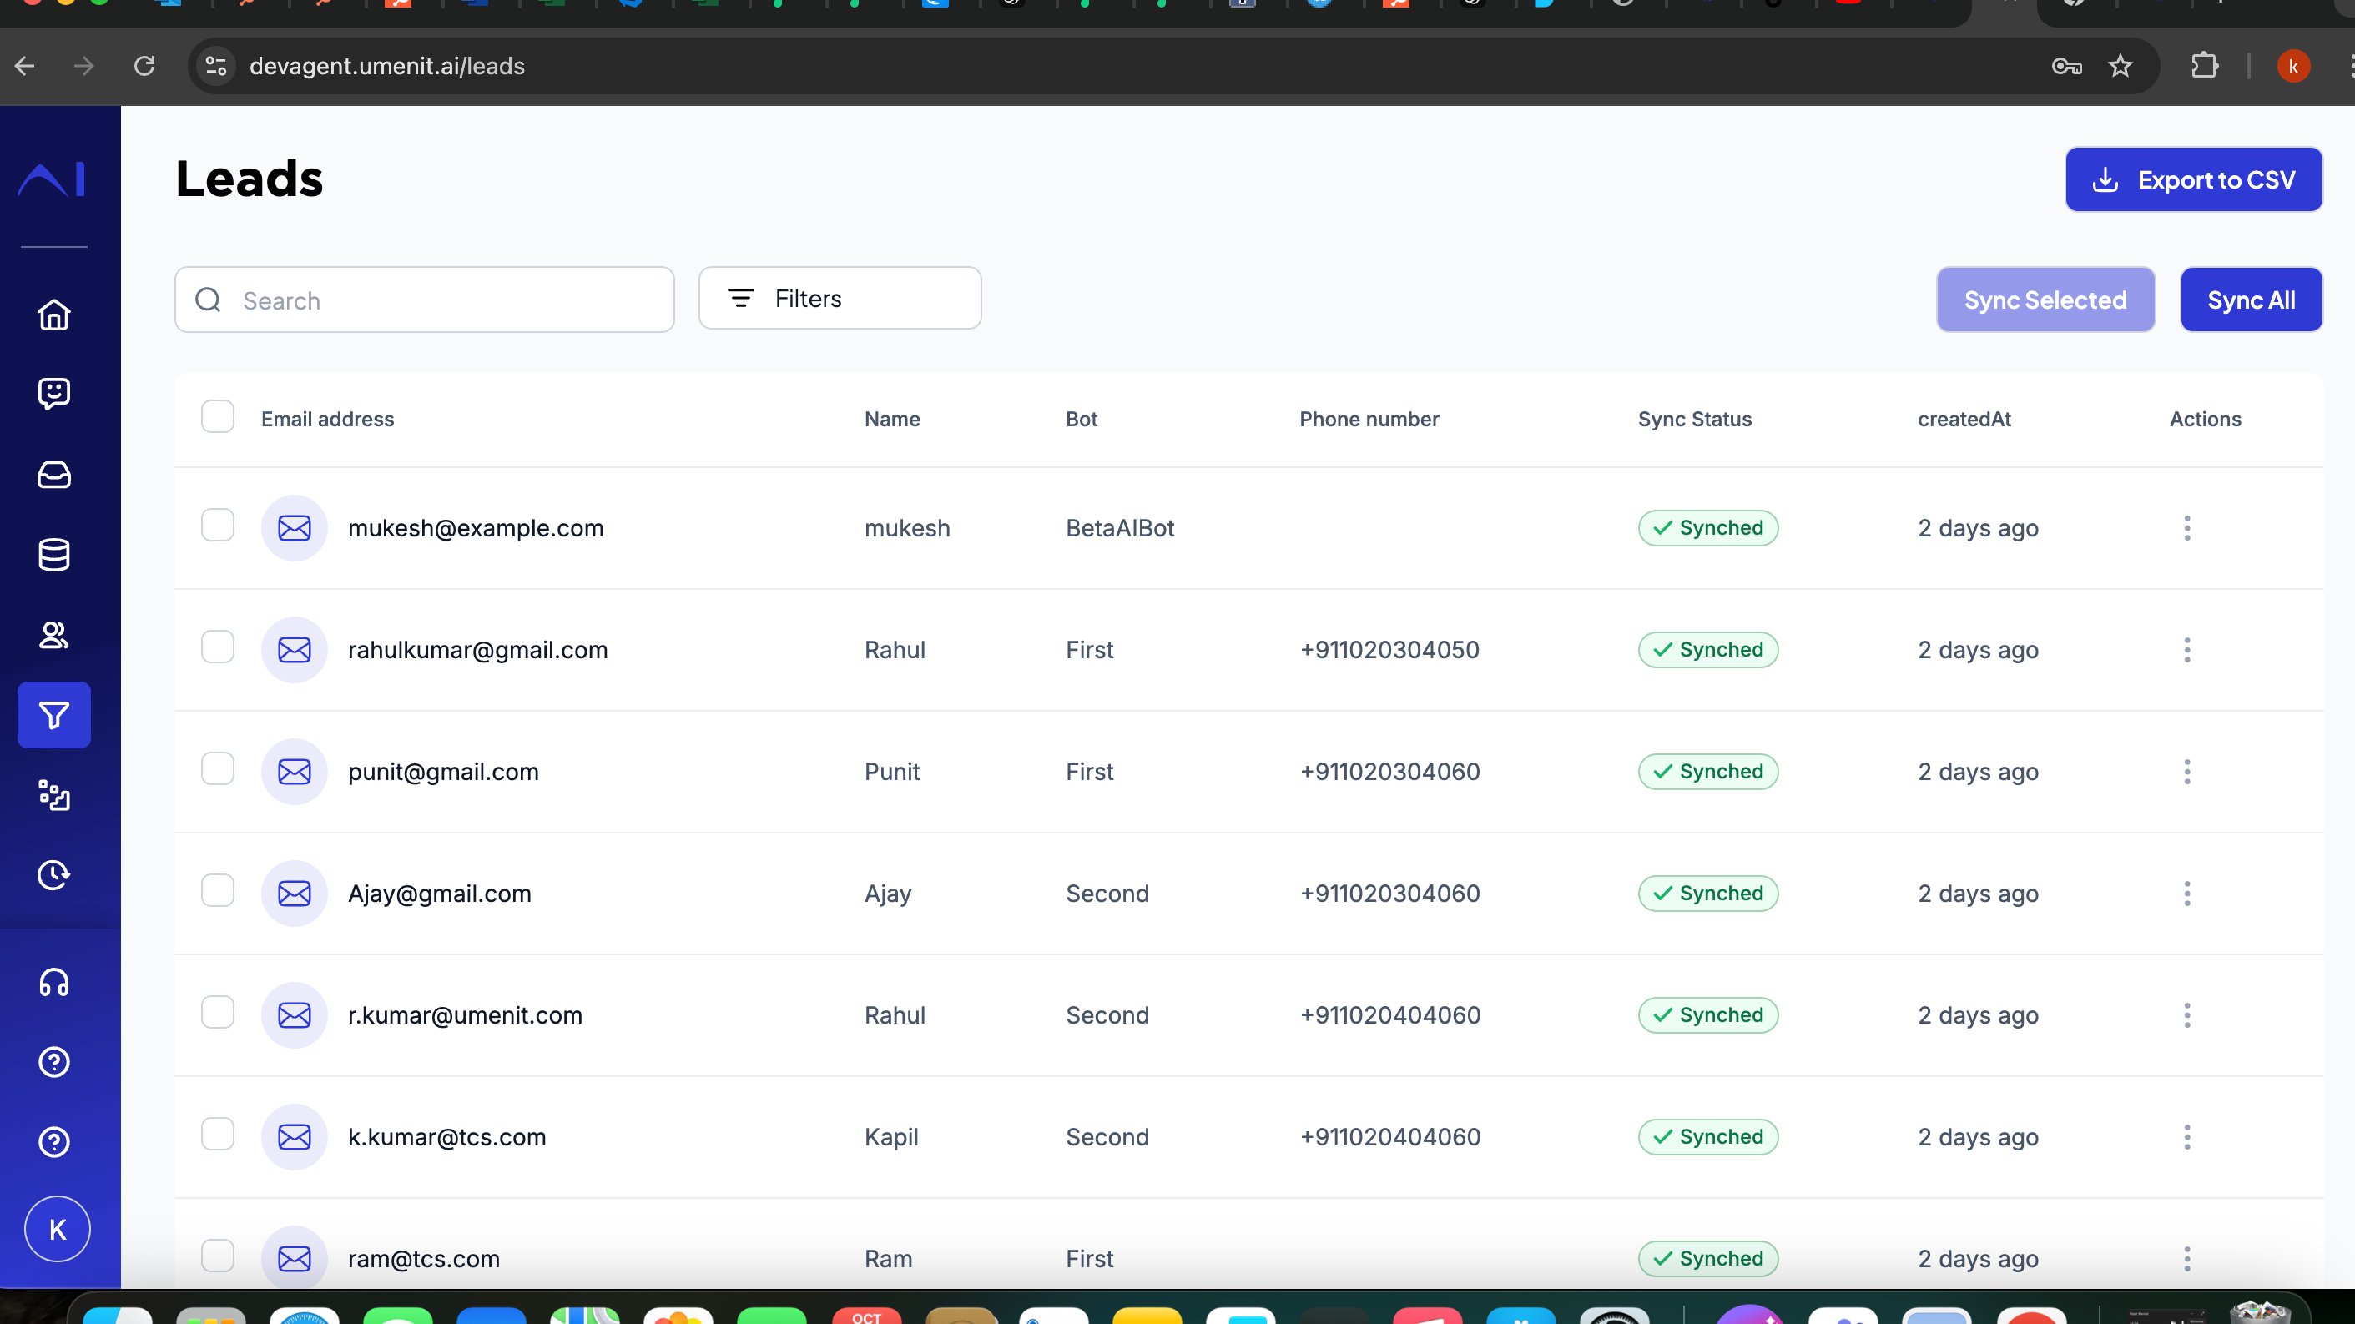Click the funnel Leads icon in sidebar

coord(54,714)
